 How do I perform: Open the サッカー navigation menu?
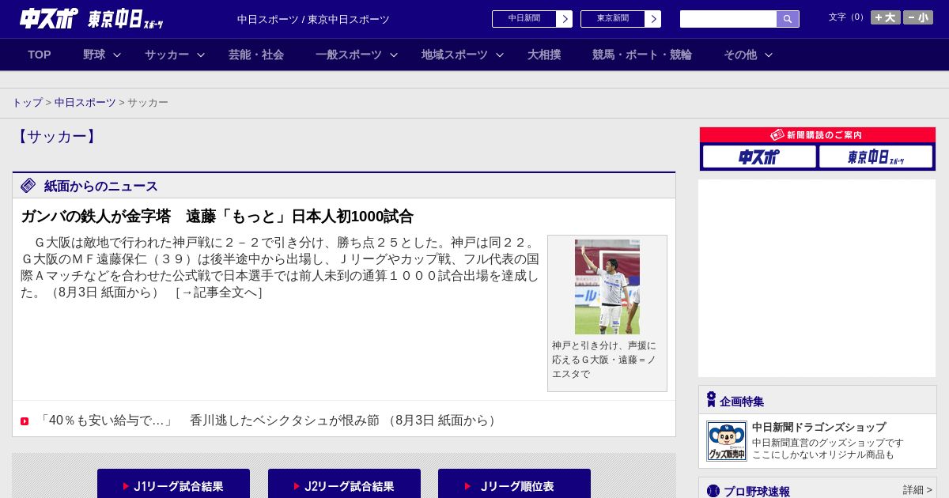[167, 55]
